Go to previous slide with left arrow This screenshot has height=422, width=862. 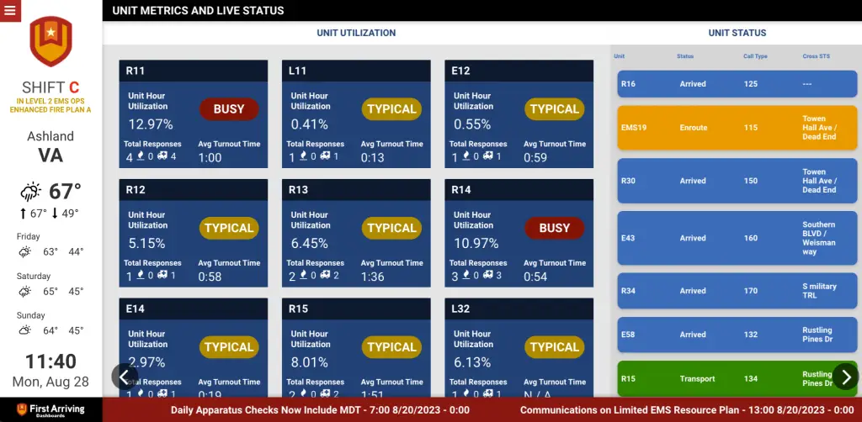point(124,376)
